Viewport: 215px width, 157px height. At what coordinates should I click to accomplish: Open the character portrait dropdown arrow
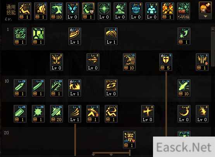pos(205,17)
